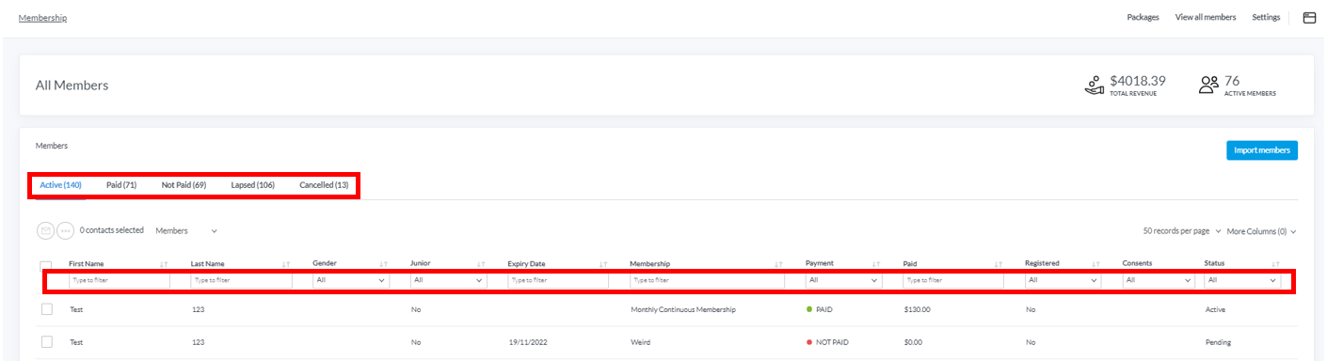Focus the First Name filter field
Screen dimensions: 1327x361
(x=120, y=280)
